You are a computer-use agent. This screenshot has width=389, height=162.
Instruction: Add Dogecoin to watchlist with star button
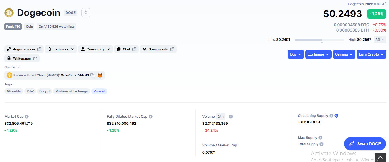86,13
